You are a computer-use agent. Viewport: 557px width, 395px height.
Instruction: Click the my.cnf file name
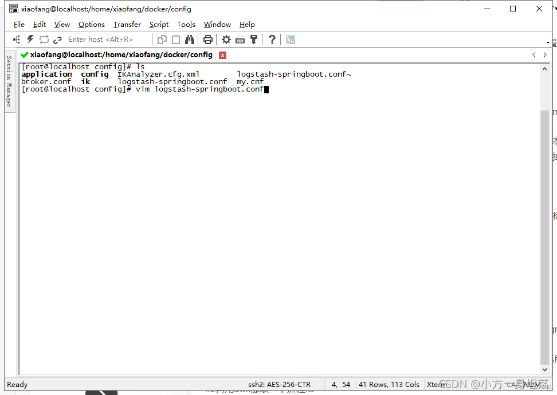[250, 82]
